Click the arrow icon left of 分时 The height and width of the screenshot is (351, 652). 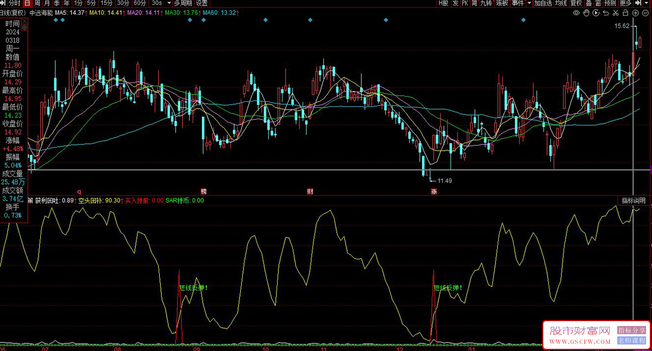[3, 3]
